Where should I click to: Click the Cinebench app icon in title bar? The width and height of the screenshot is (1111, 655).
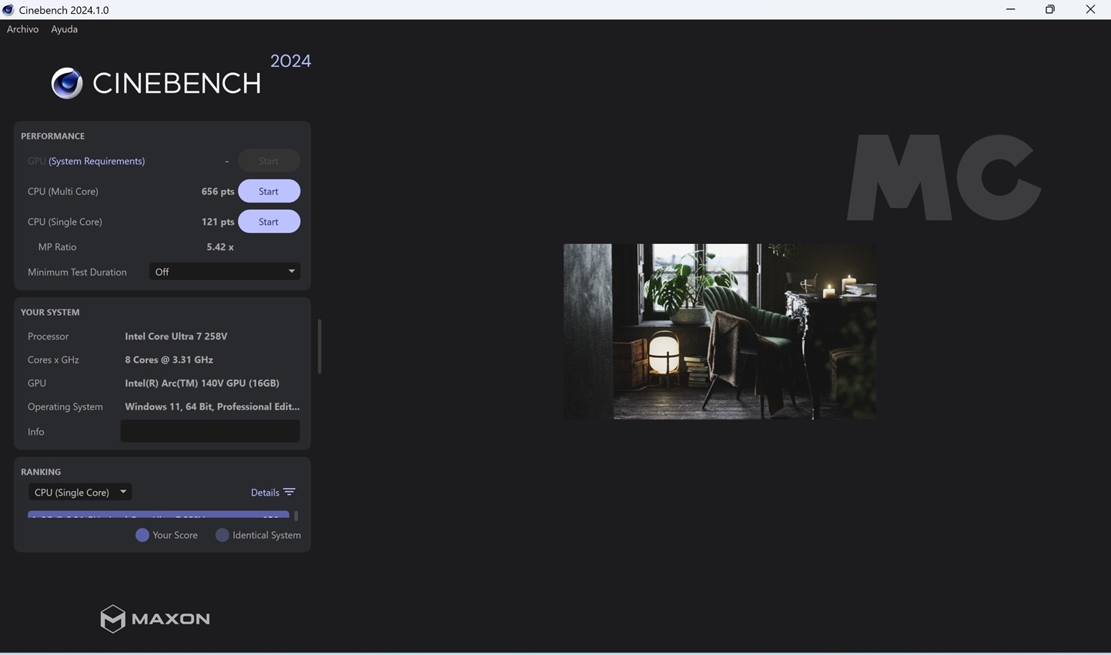8,10
